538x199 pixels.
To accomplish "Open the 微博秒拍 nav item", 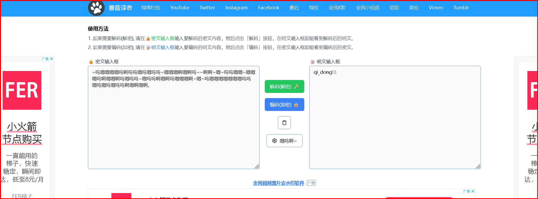I will [150, 8].
